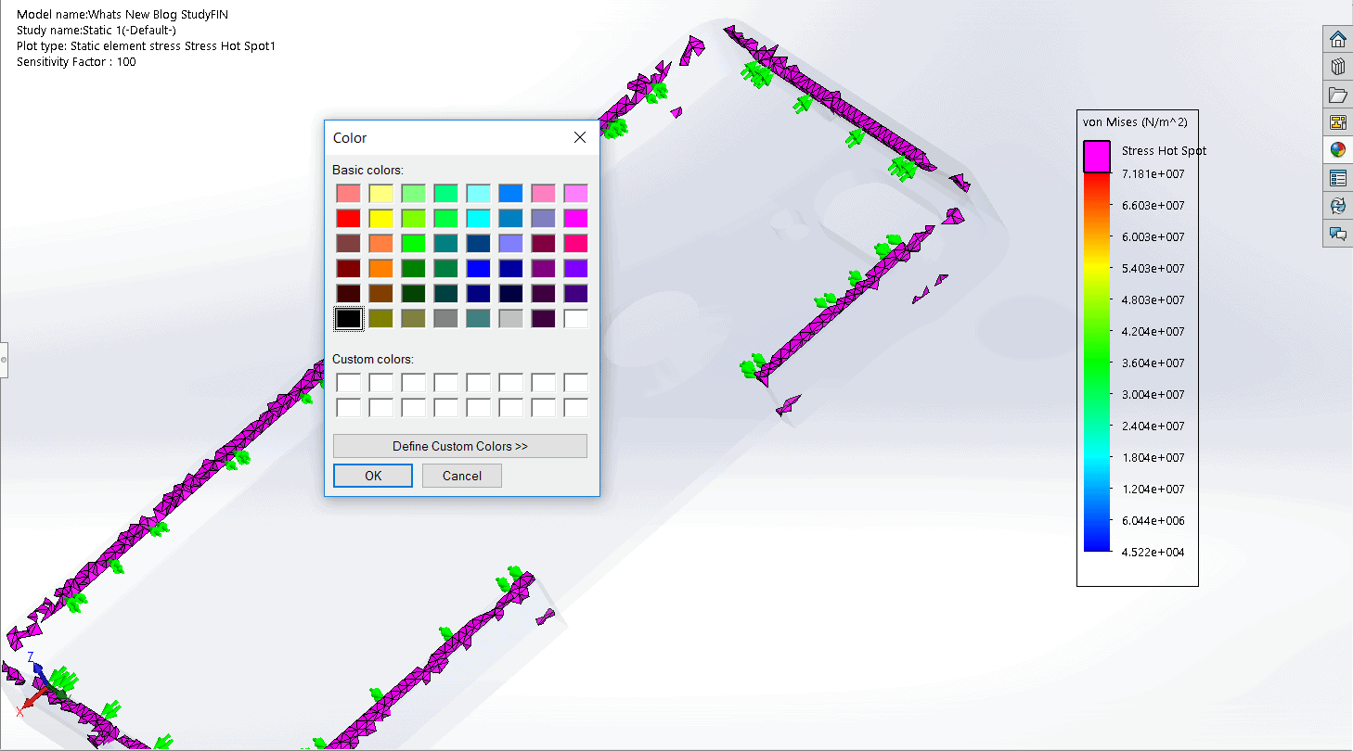Choose the pure red basic color swatch
This screenshot has width=1353, height=751.
(x=348, y=219)
